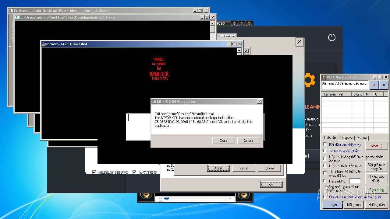Close the 16 bit MS-DOS Subsystem dialog
The height and width of the screenshot is (219, 390).
[259, 102]
